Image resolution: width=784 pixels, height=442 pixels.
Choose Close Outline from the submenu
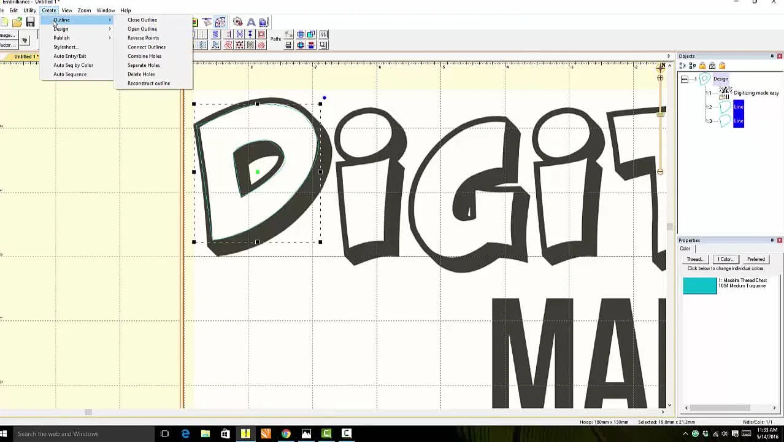pyautogui.click(x=142, y=20)
